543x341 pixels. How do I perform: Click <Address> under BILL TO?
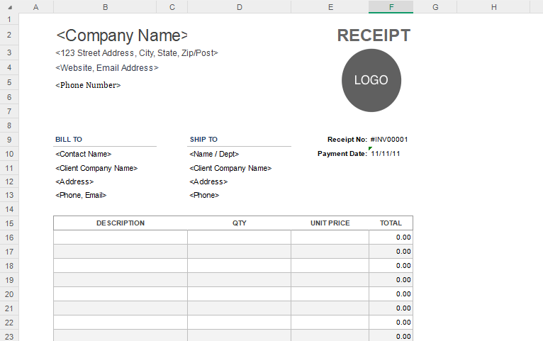[74, 181]
